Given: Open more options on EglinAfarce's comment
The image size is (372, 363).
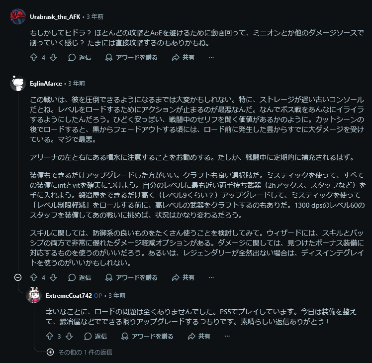Looking at the screenshot, I should point(211,277).
